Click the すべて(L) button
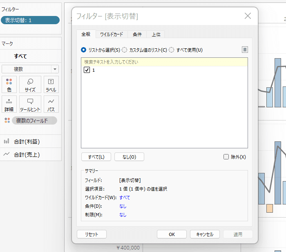The width and height of the screenshot is (286, 252). (96, 157)
